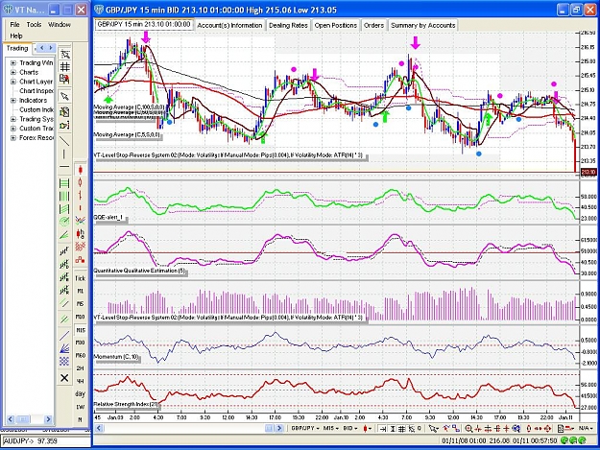Click the black X delete tool
This screenshot has height=450, width=600.
coord(64,378)
